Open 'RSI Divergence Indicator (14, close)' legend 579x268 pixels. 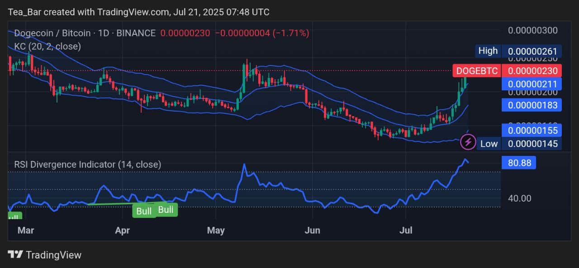coord(88,165)
